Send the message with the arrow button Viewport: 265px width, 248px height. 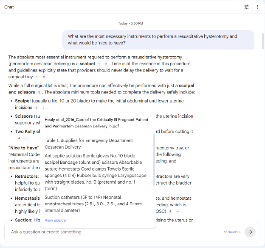click(250, 232)
